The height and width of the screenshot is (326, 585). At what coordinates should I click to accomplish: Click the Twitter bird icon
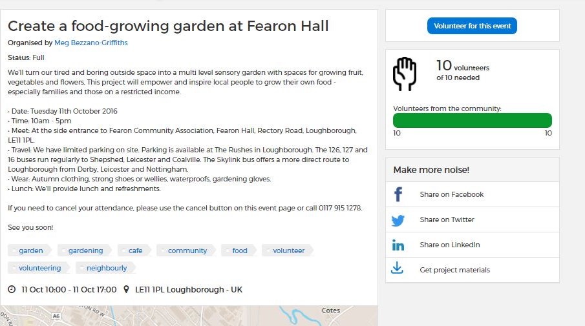pos(398,220)
